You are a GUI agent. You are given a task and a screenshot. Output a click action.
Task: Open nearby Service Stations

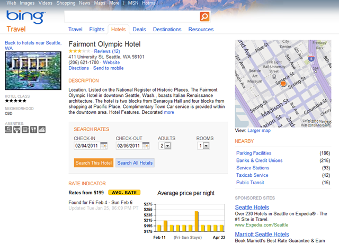[253, 168]
